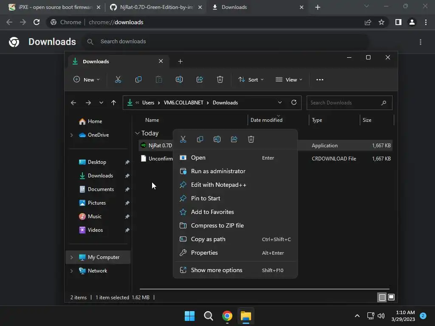Click the Rename icon in context menu
This screenshot has width=435, height=326.
[x=217, y=139]
